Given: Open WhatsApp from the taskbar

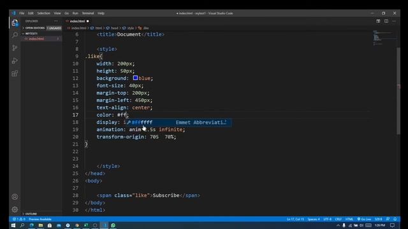Looking at the screenshot, I should tap(113, 225).
